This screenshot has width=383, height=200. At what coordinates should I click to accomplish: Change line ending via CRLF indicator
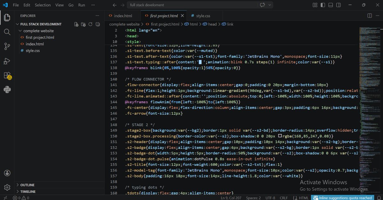coord(284,198)
